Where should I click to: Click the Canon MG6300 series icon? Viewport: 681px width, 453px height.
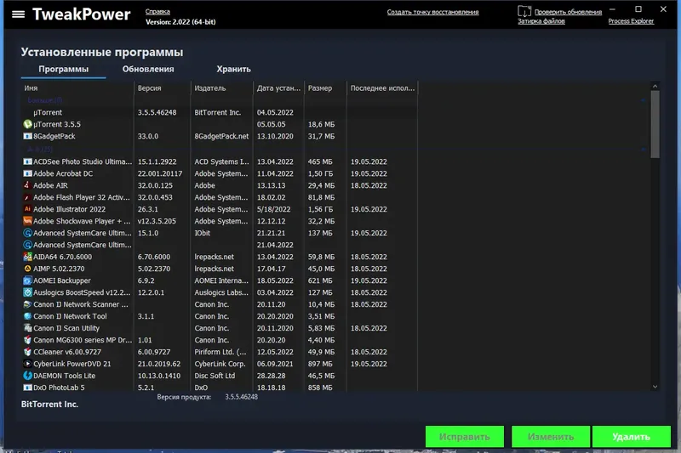point(27,340)
